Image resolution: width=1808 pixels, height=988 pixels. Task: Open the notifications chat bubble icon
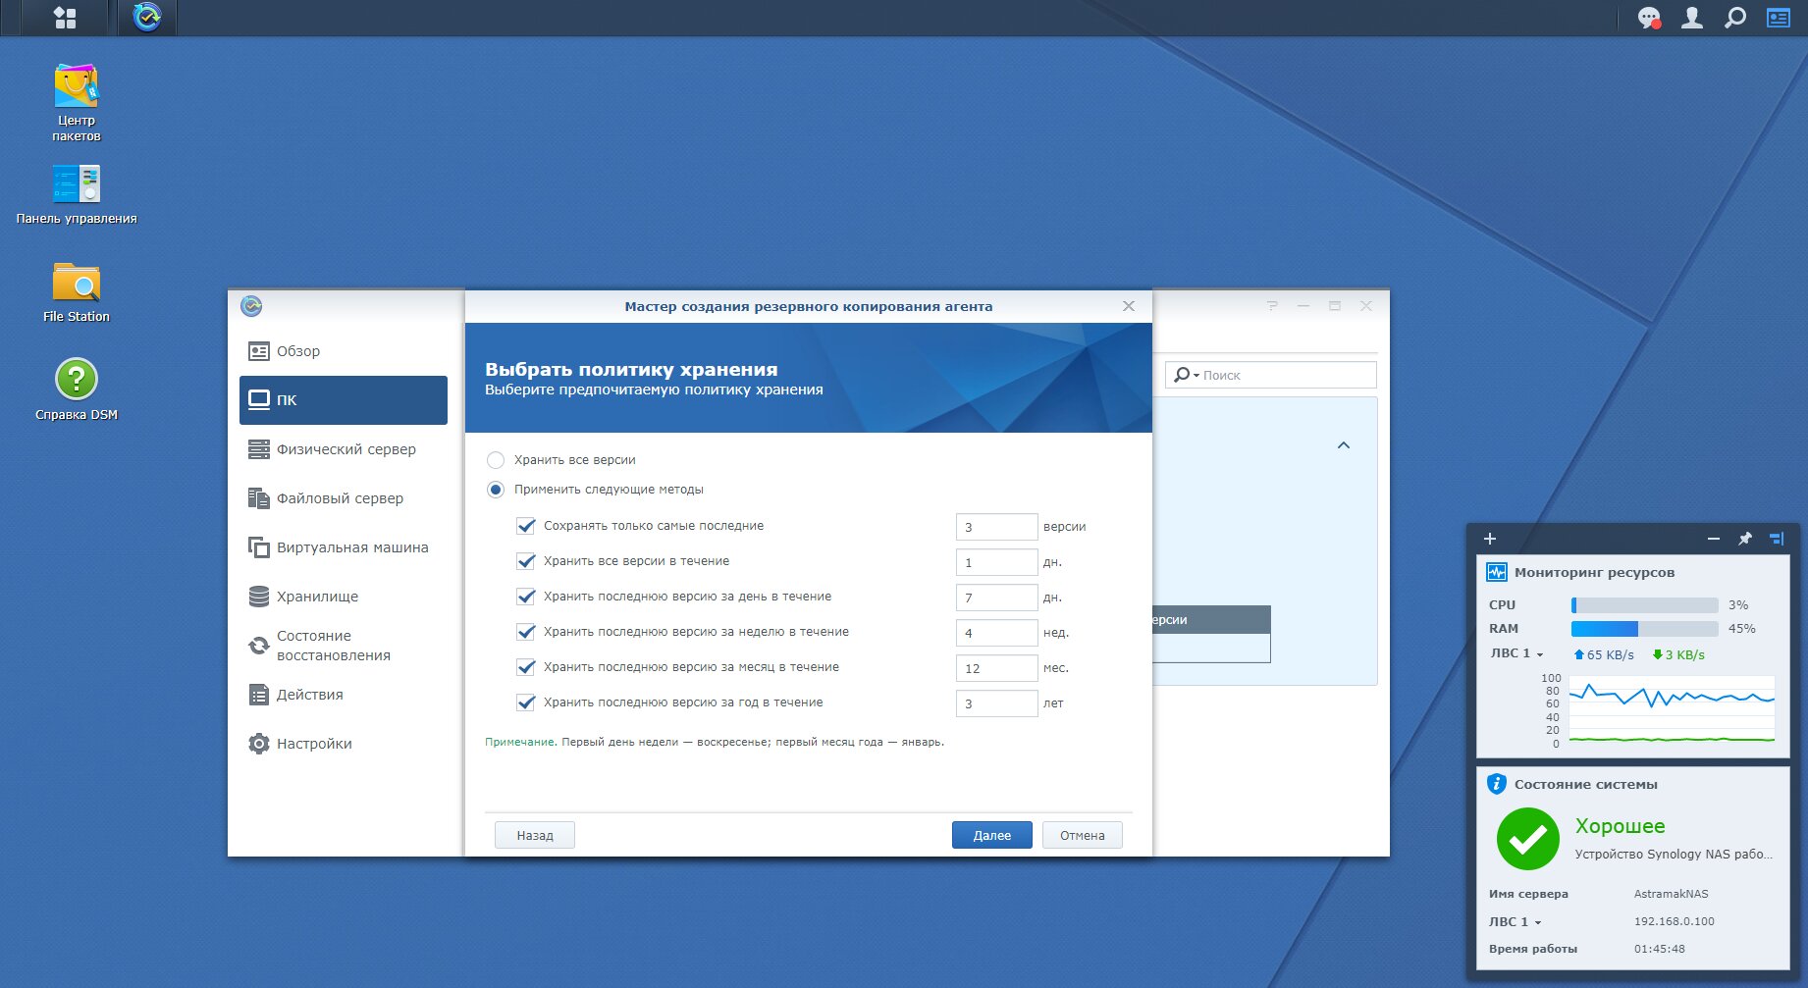pos(1649,18)
